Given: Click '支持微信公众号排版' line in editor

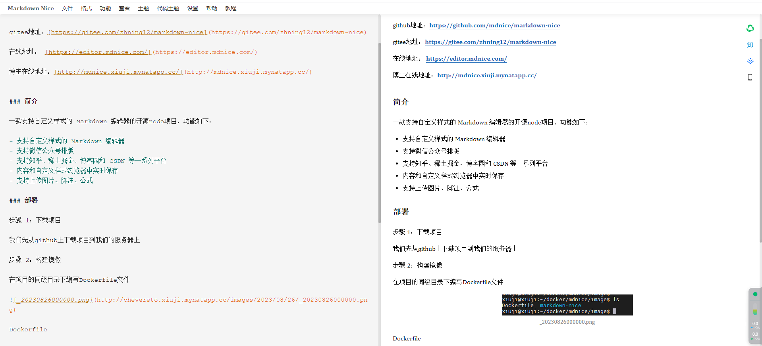Looking at the screenshot, I should pos(42,151).
